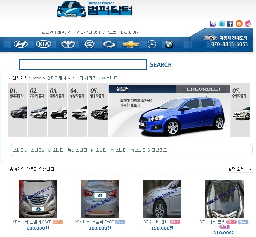Open YF소나타 후범퍼 FACE product title
This screenshot has width=256, height=237.
click(x=94, y=222)
